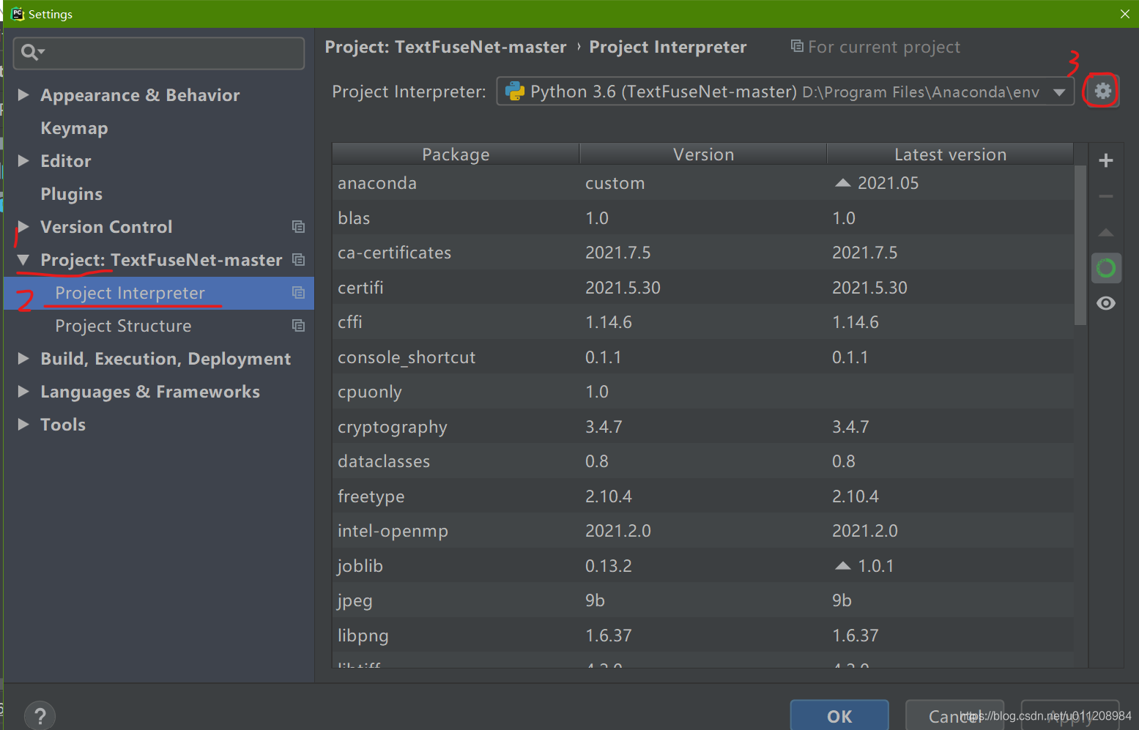
Task: Click the search magnifier icon in settings
Action: [32, 52]
